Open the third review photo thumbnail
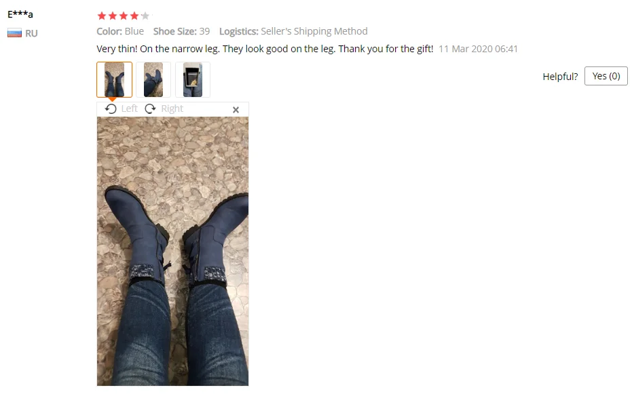The image size is (632, 394). tap(193, 80)
